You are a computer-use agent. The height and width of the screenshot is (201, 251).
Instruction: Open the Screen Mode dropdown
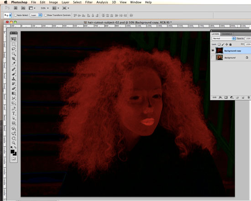(x=66, y=8)
